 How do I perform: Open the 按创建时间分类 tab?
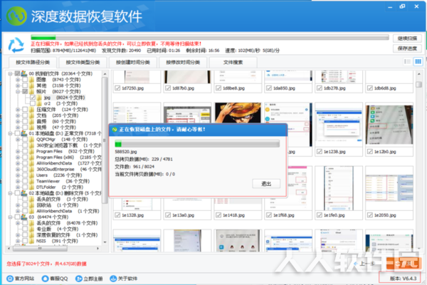133,63
